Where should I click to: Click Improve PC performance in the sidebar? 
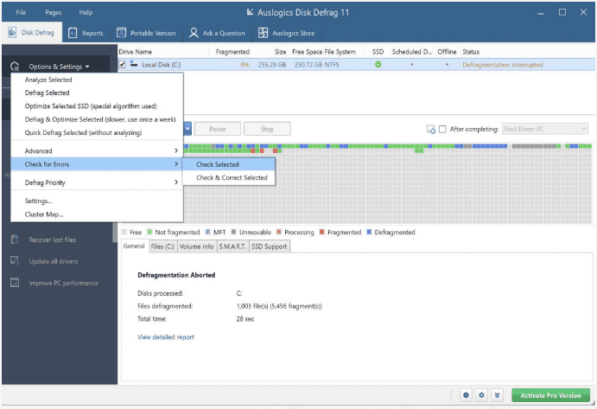[64, 284]
